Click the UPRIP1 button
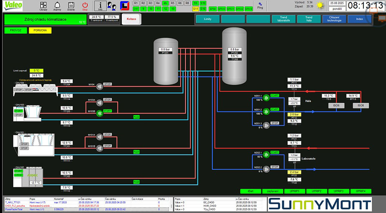The image size is (386, 213). (294, 191)
